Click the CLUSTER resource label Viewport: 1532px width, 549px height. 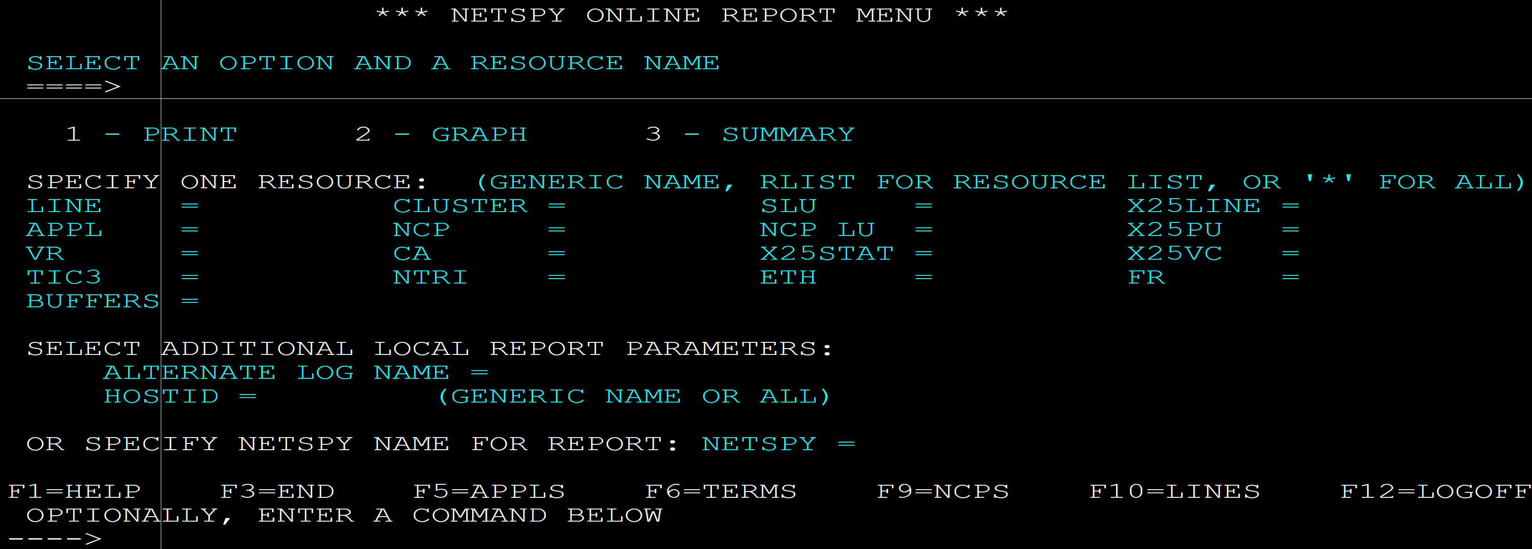click(460, 206)
